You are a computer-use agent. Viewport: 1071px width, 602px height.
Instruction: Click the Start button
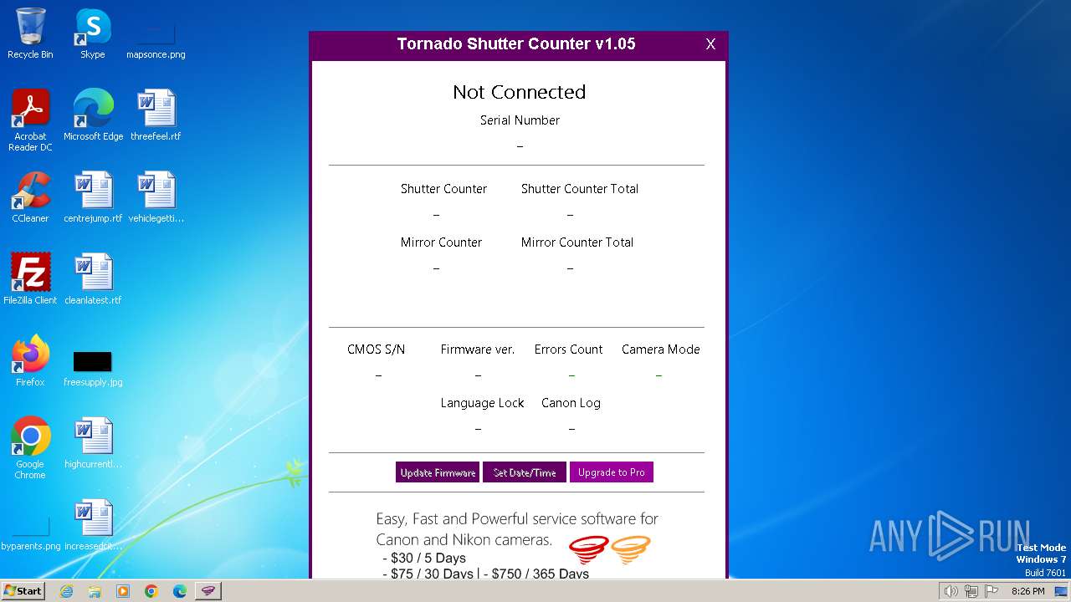(23, 591)
